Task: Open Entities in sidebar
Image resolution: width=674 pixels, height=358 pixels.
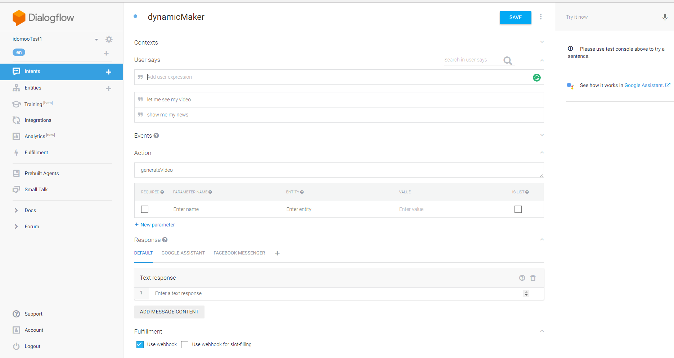Action: [33, 88]
